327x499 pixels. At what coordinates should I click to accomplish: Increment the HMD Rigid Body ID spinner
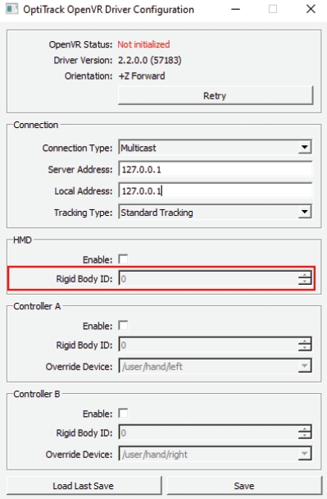pos(305,275)
